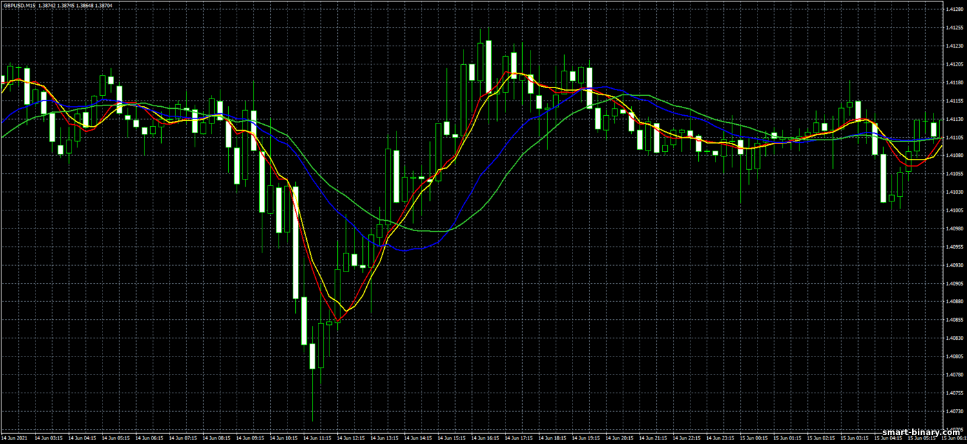
Task: Click the 14 Jun 20:15 time label
Action: pos(619,438)
